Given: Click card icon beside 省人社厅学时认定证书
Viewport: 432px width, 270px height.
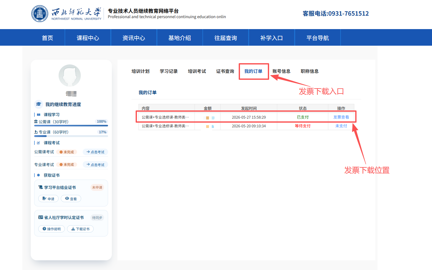Looking at the screenshot, I should tap(40, 217).
